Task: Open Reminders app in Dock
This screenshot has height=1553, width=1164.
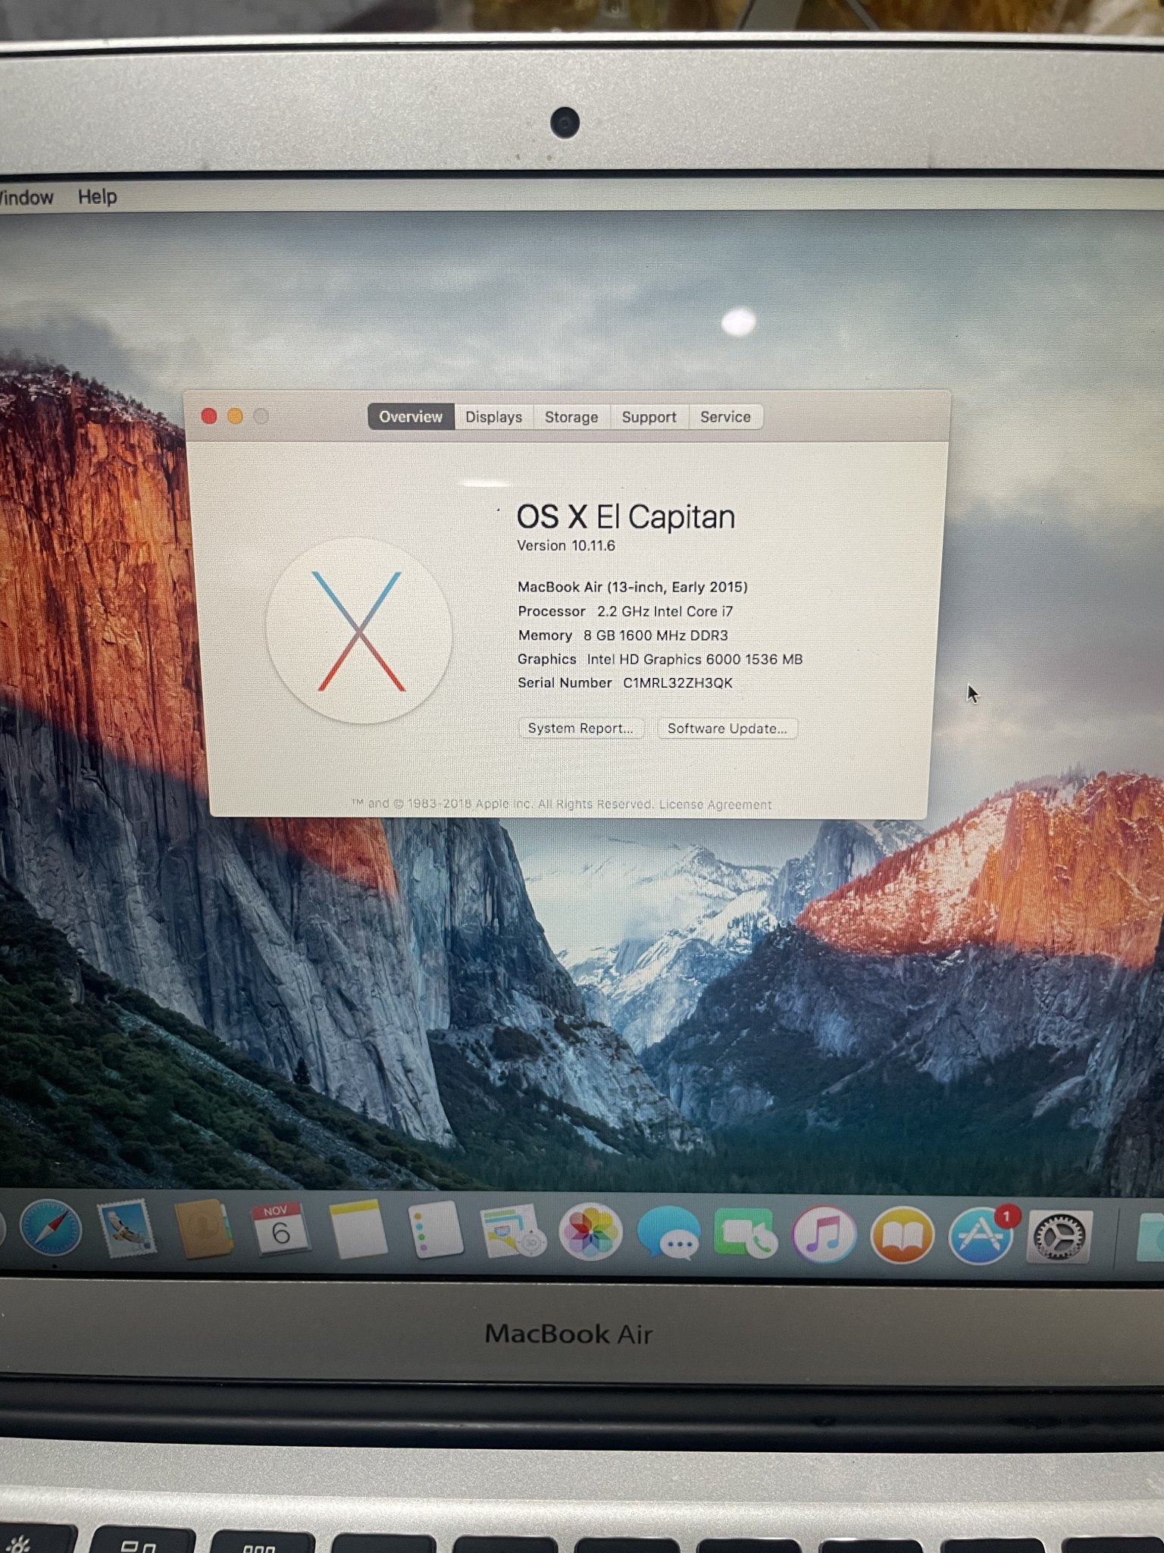Action: 435,1230
